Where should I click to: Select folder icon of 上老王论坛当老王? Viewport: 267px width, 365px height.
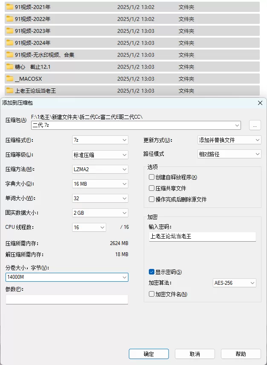9,91
